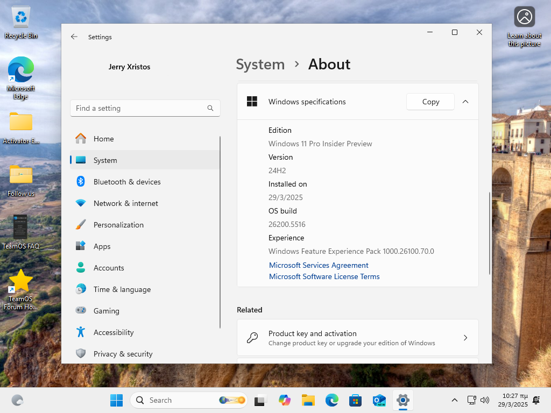Click the key icon beside Product key
Screen dimensions: 551x413
coord(252,338)
